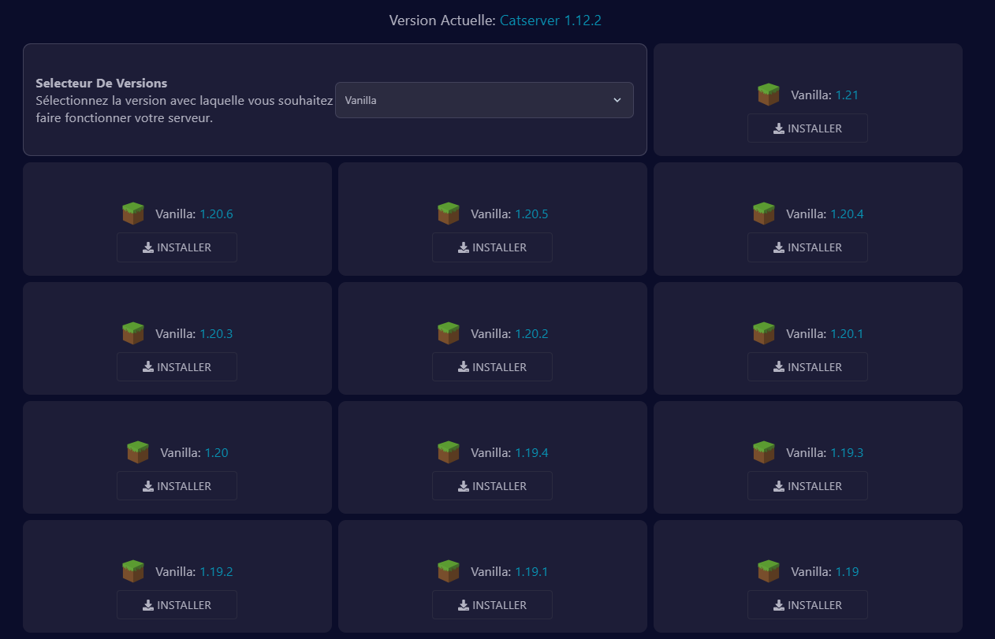Click the 1.20.6 version number

point(216,214)
